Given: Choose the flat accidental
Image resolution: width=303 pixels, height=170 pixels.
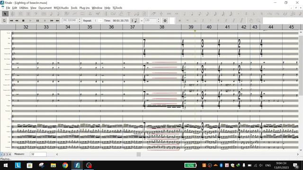Looking at the screenshot, I should (x=254, y=14).
